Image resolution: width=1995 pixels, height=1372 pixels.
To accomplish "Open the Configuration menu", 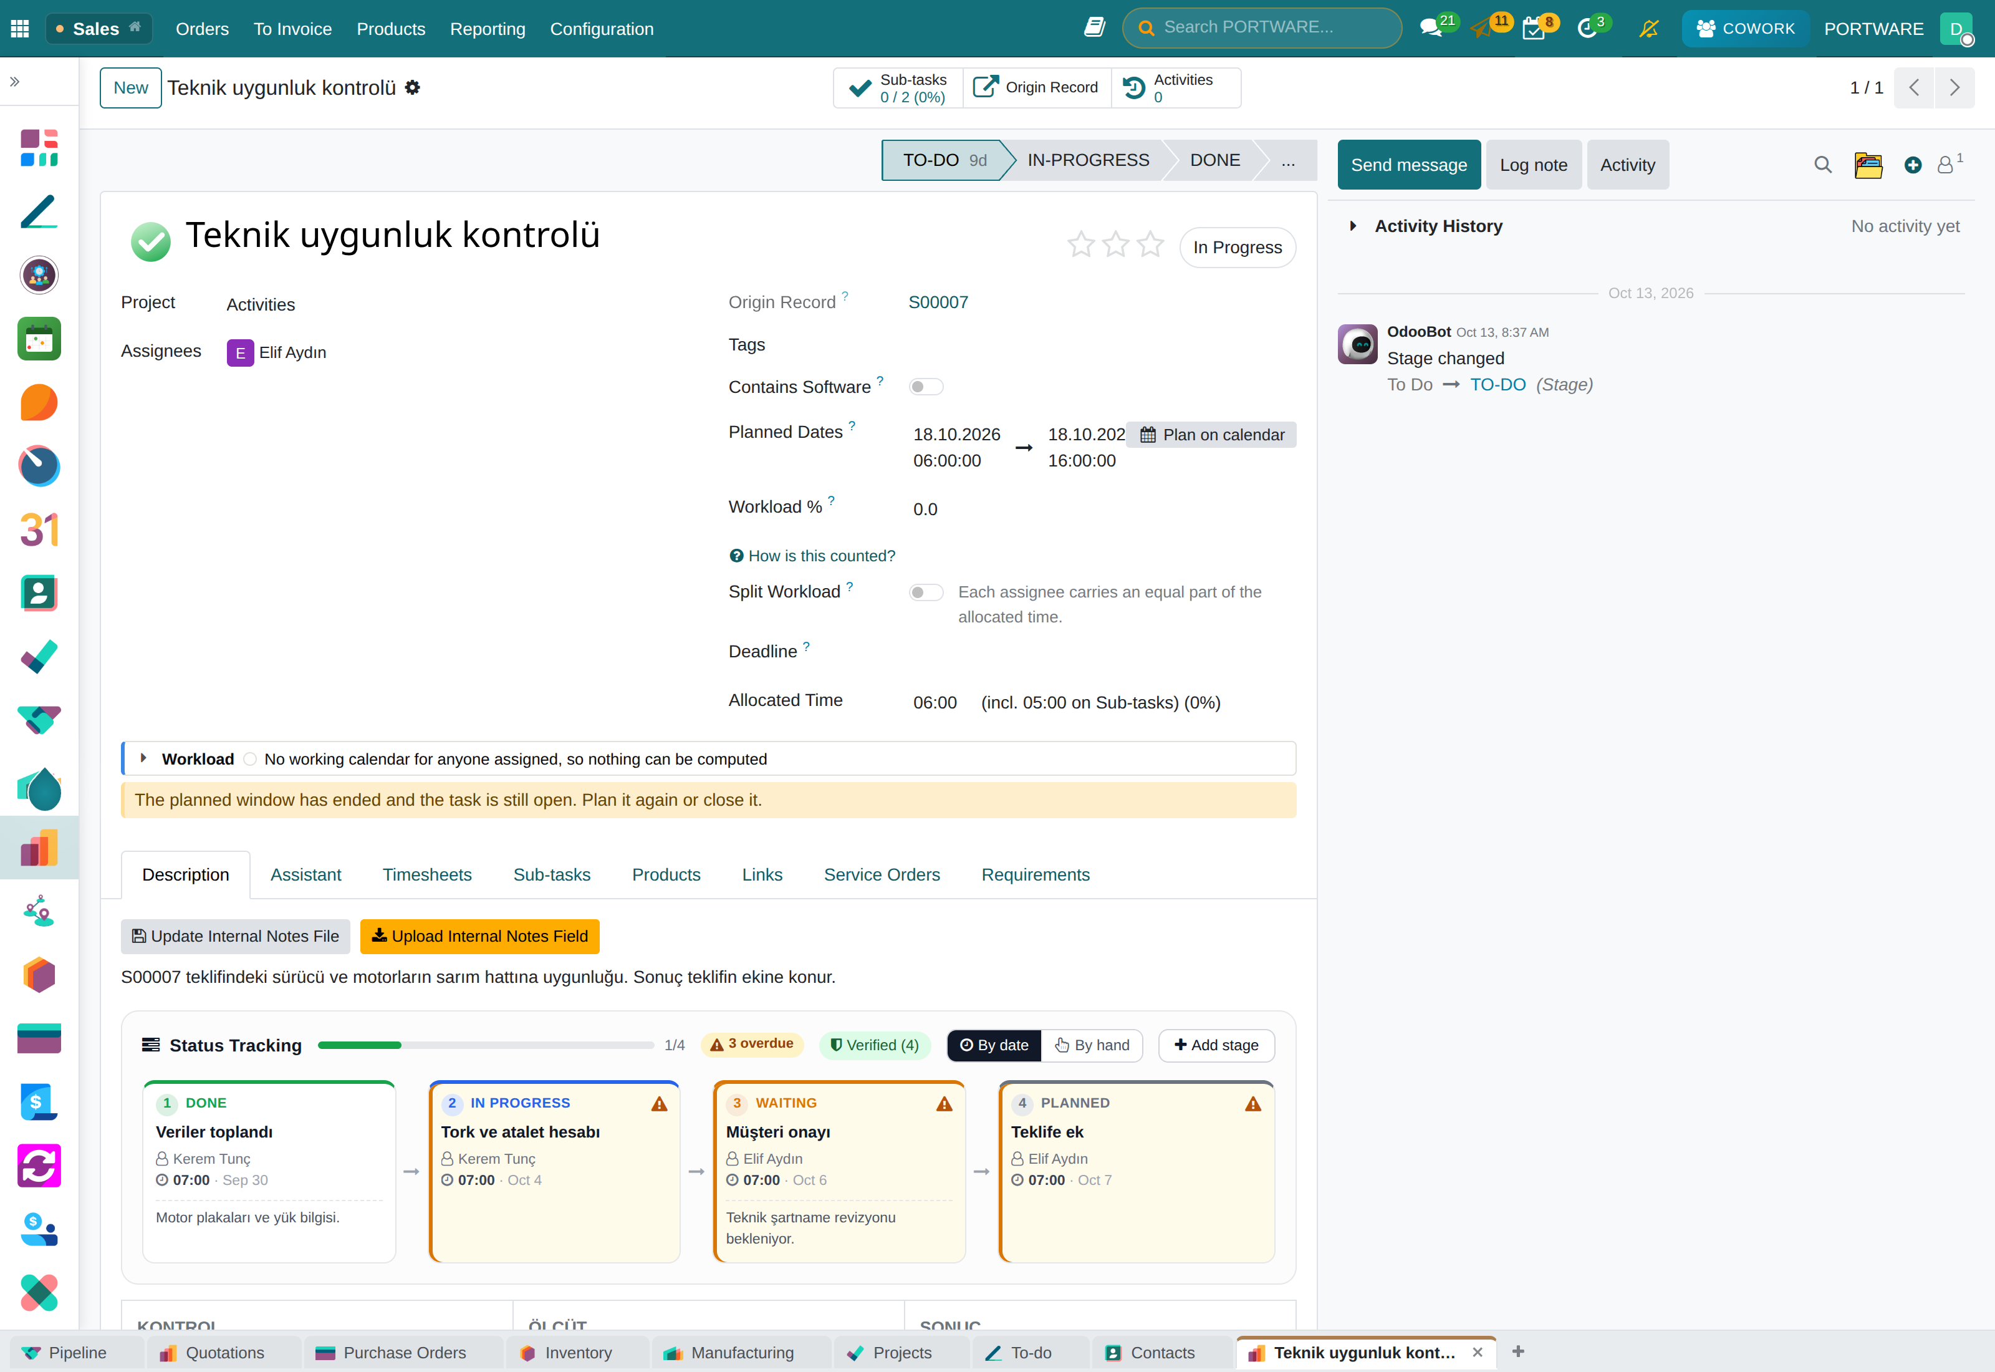I will 602,28.
